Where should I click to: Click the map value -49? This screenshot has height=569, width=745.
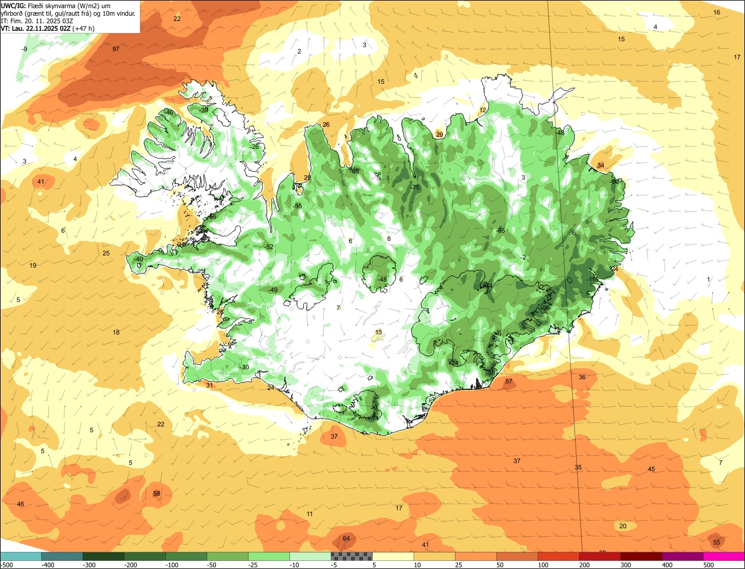272,290
